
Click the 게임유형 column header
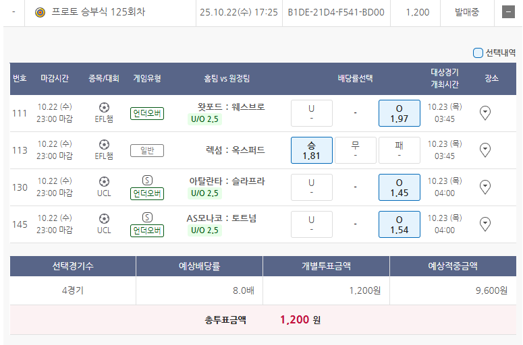tap(147, 78)
